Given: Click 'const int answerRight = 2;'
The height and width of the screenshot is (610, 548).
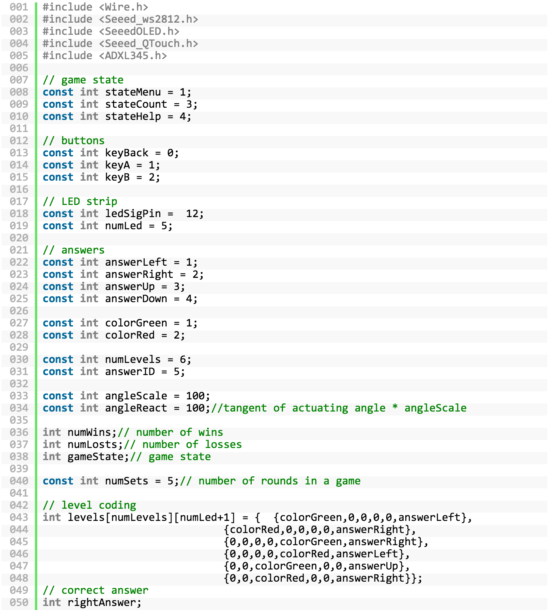Looking at the screenshot, I should point(124,274).
